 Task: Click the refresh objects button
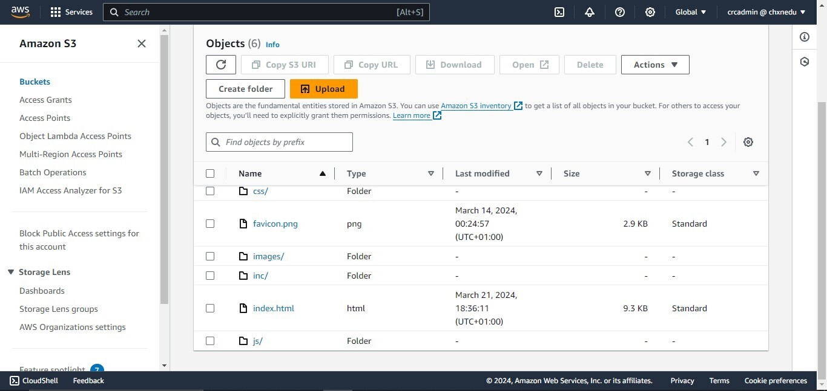(x=221, y=65)
